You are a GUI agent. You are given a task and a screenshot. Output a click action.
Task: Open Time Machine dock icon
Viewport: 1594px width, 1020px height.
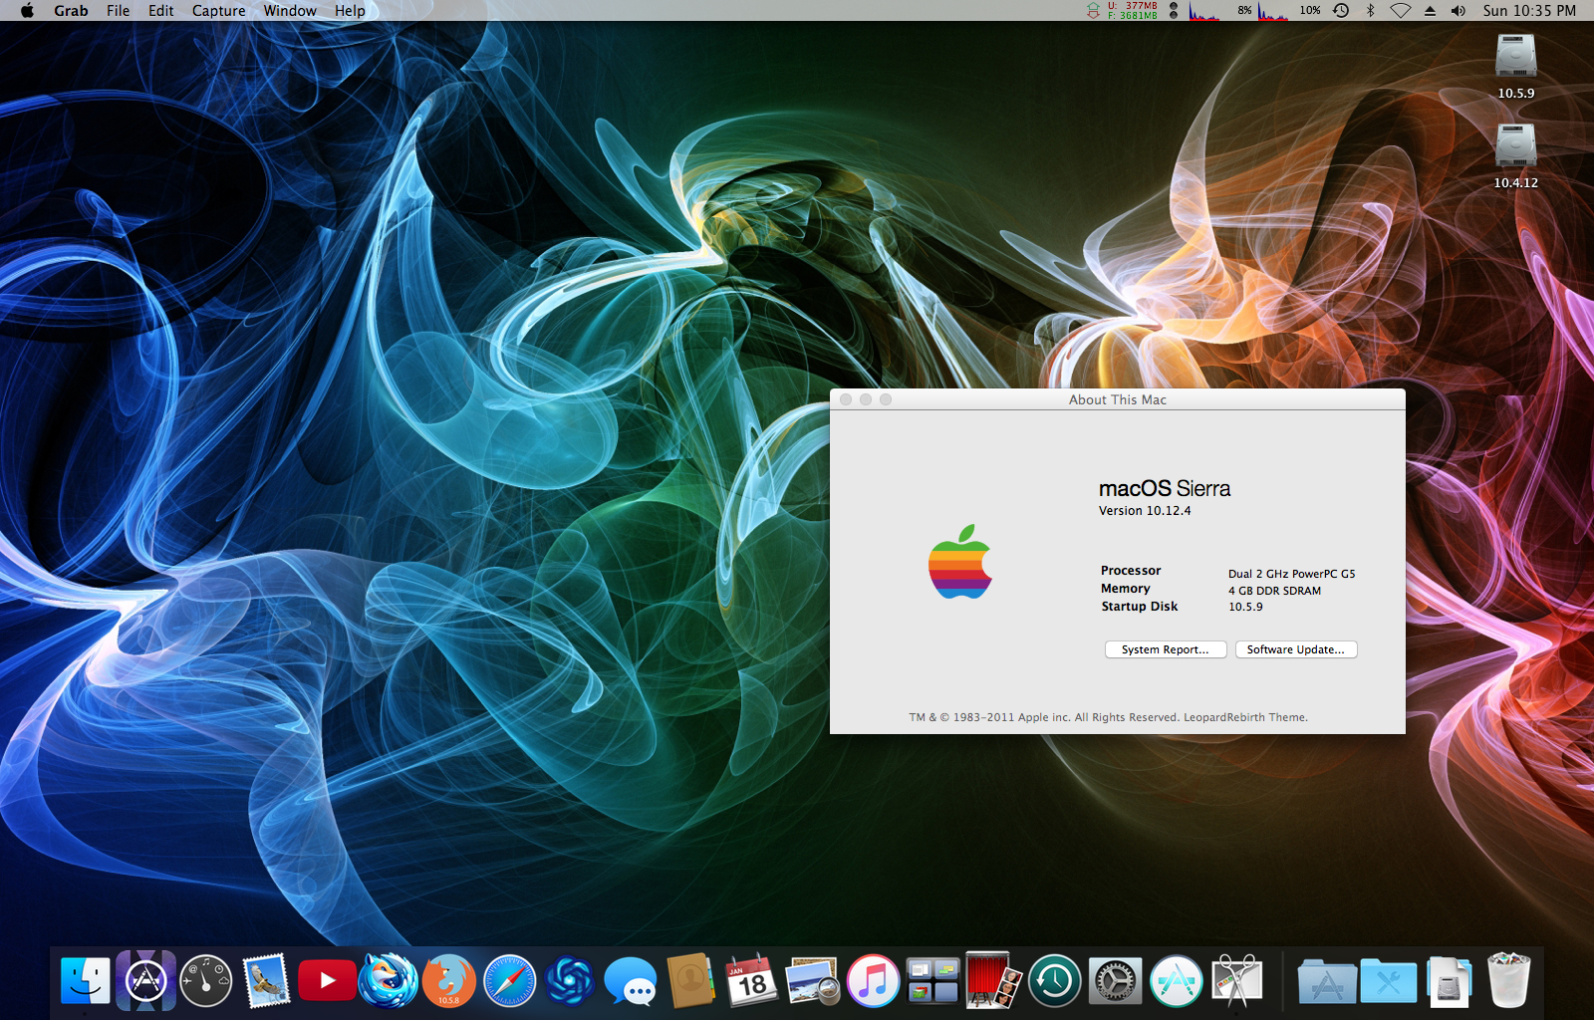tap(1054, 981)
